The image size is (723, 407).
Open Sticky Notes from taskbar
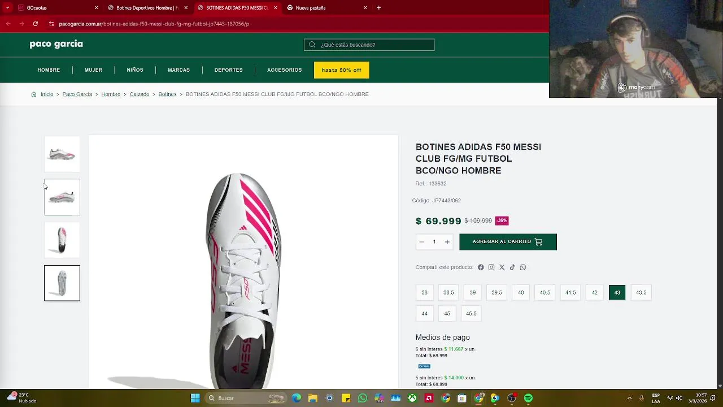346,398
